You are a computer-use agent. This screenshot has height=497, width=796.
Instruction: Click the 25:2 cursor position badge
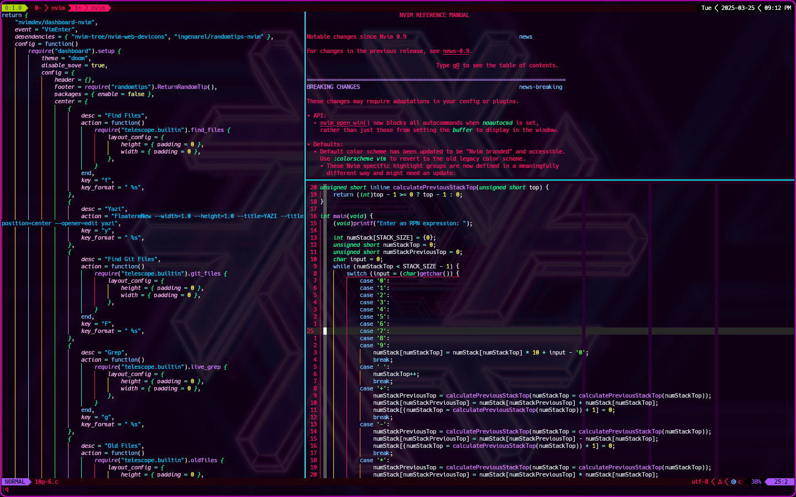tap(781, 482)
